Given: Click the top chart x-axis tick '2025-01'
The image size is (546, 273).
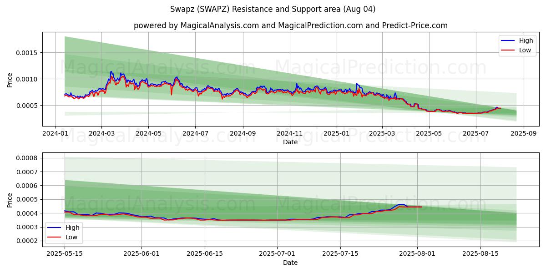Looking at the screenshot, I should click(x=337, y=134).
